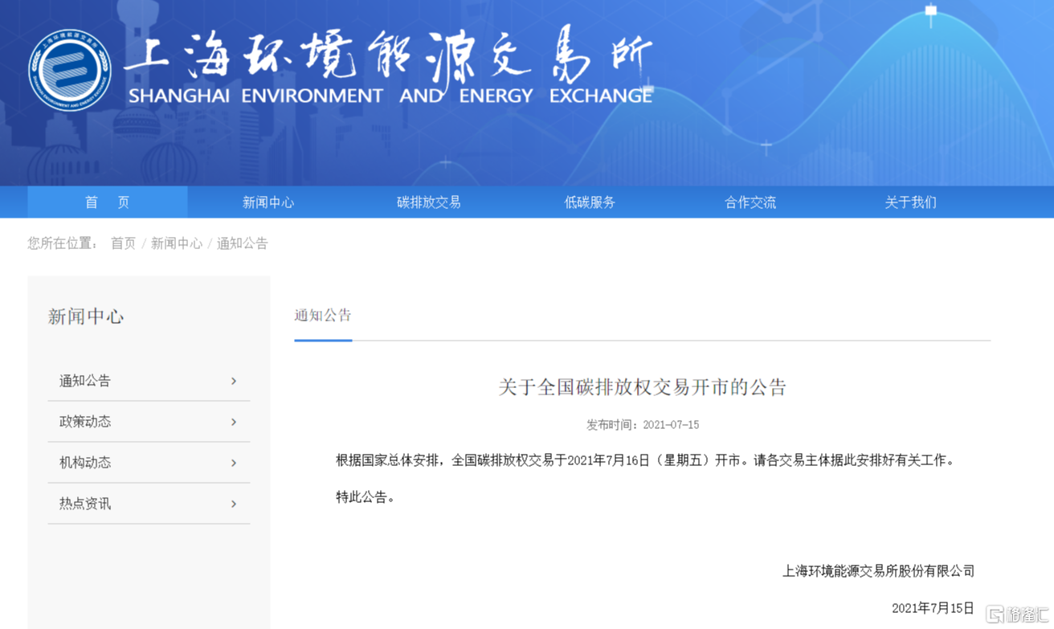
Task: Click the announcement sentence starting 根据国家总体安排
Action: tap(645, 461)
